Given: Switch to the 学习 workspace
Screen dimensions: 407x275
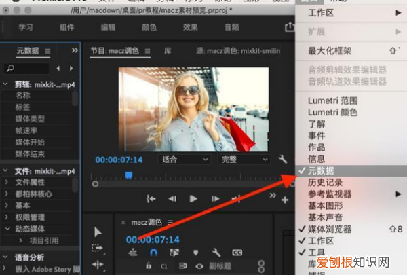Looking at the screenshot, I should coord(26,27).
